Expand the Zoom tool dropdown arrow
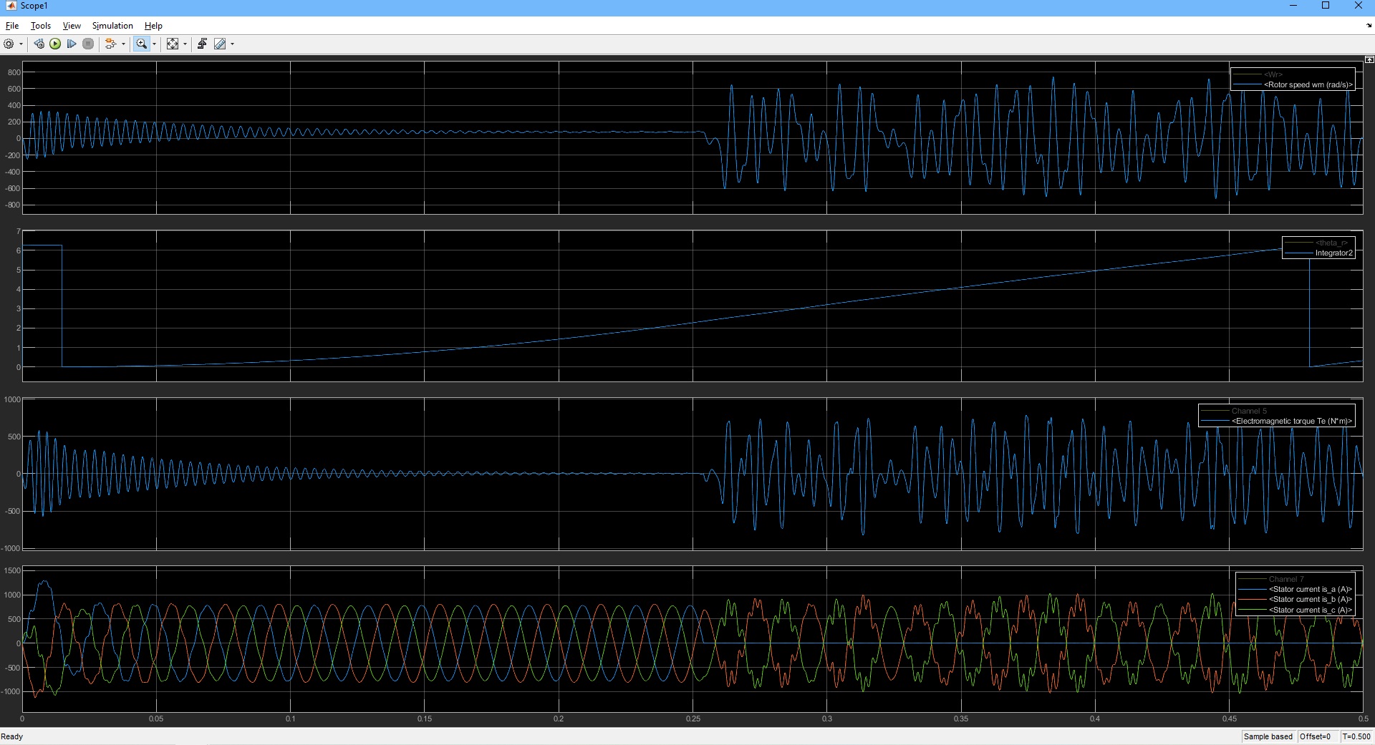Image resolution: width=1375 pixels, height=745 pixels. (x=154, y=44)
